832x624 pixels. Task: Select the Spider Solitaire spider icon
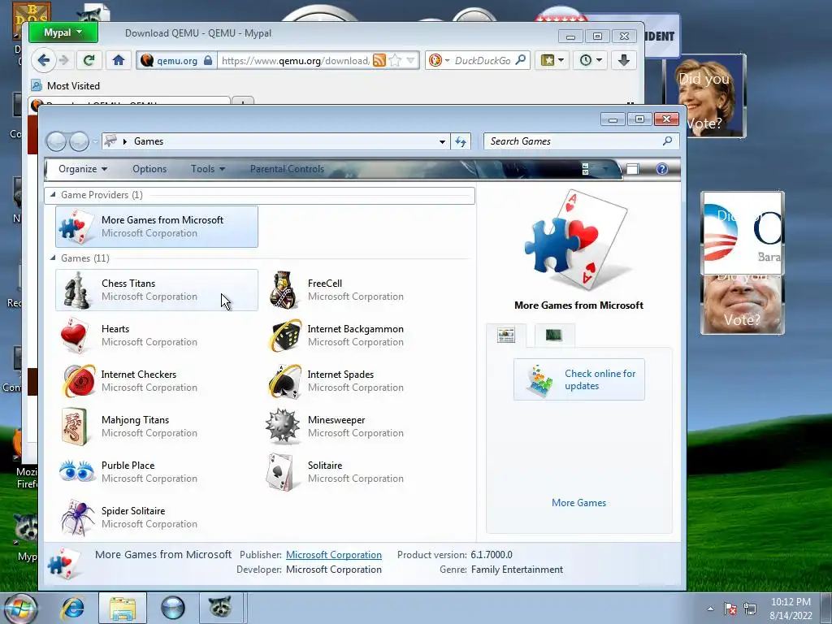pos(77,518)
